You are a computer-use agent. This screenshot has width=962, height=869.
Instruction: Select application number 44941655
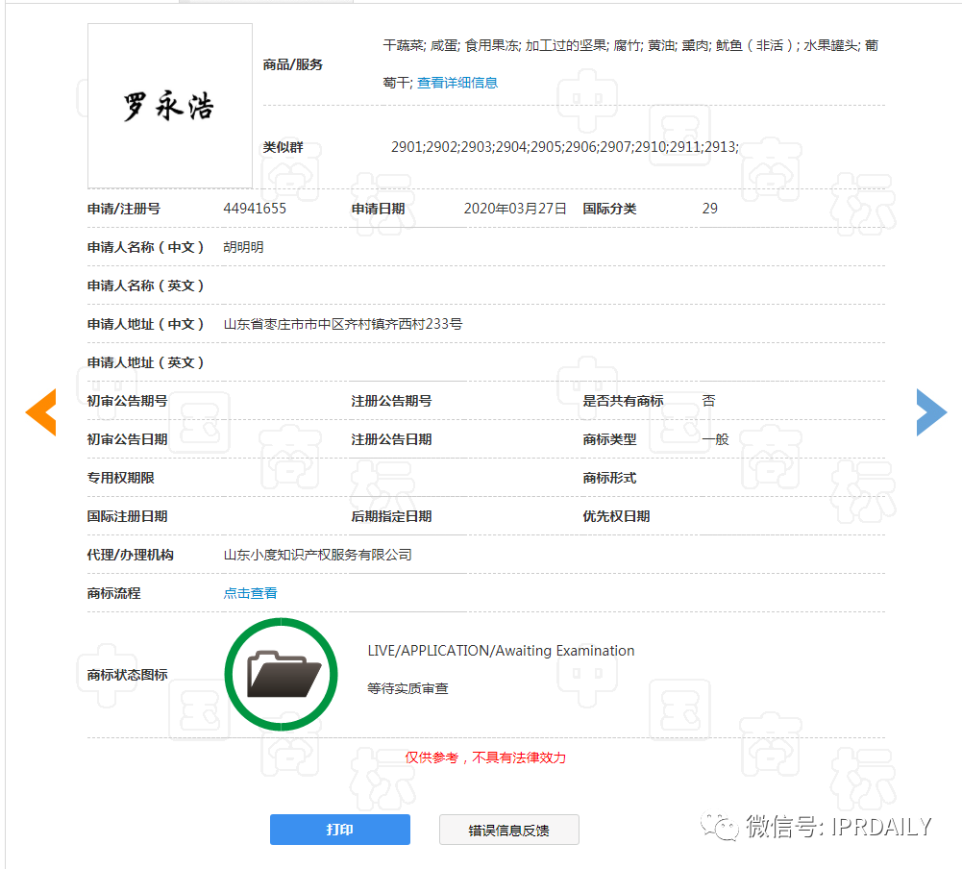[x=255, y=209]
